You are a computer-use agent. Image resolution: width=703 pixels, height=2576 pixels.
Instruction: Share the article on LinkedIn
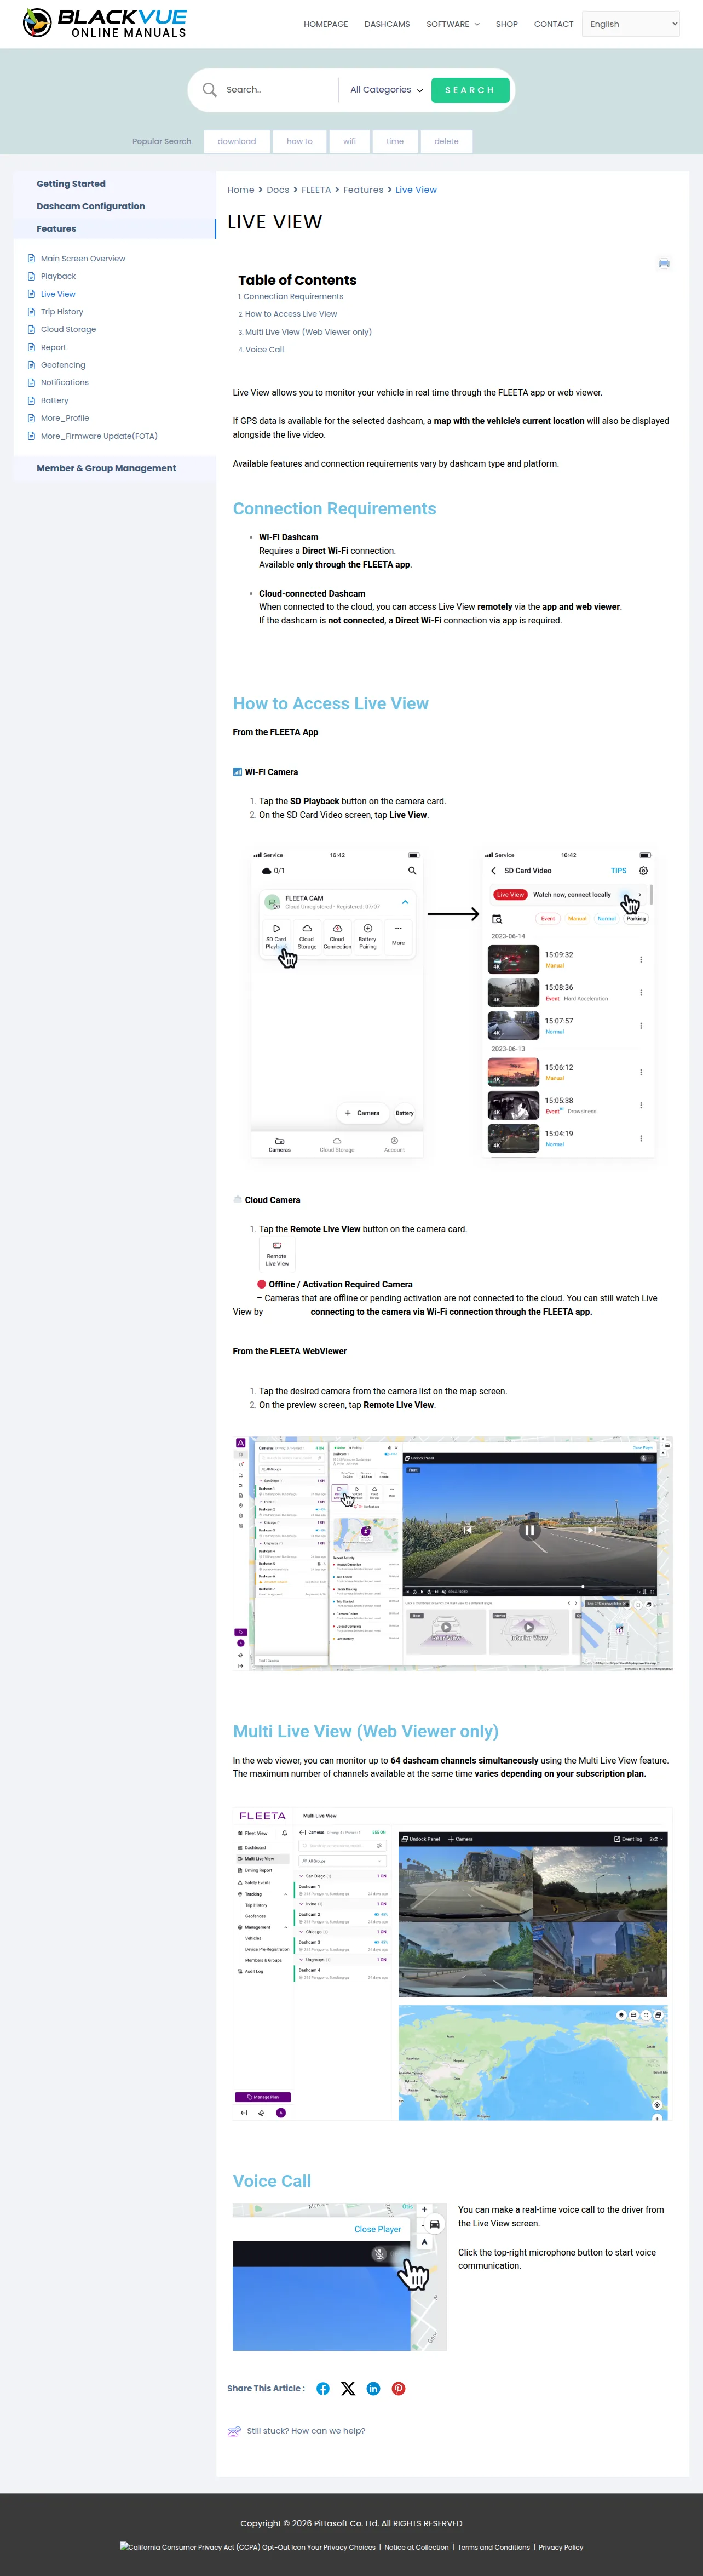[x=373, y=2388]
